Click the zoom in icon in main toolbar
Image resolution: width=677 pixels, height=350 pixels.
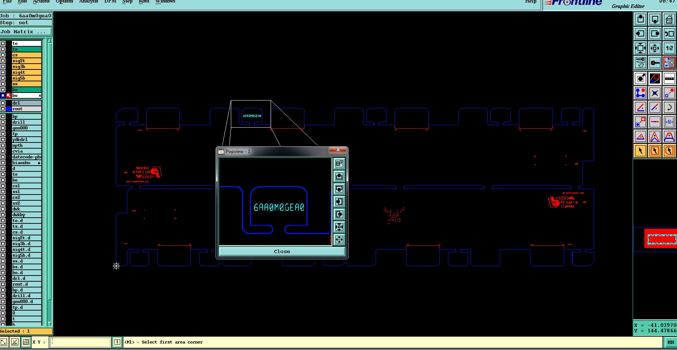[x=640, y=48]
